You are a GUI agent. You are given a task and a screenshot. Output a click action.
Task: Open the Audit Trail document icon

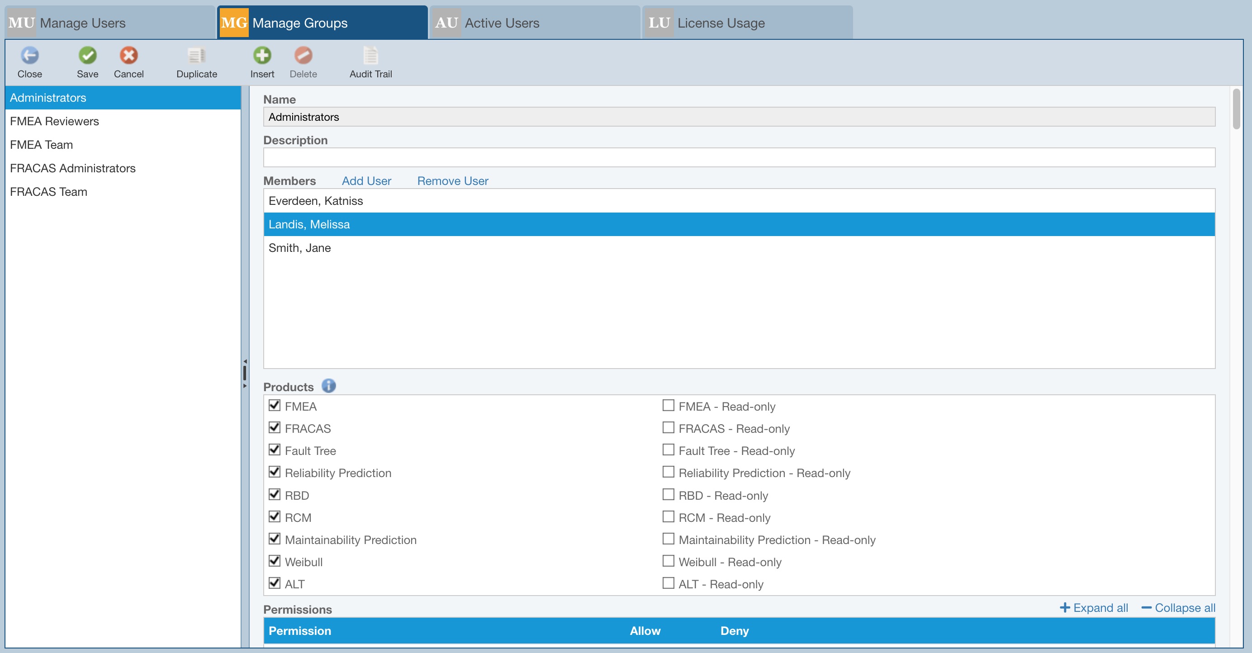coord(370,55)
